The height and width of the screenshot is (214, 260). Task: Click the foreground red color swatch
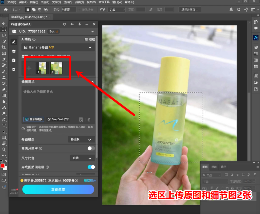2,166
